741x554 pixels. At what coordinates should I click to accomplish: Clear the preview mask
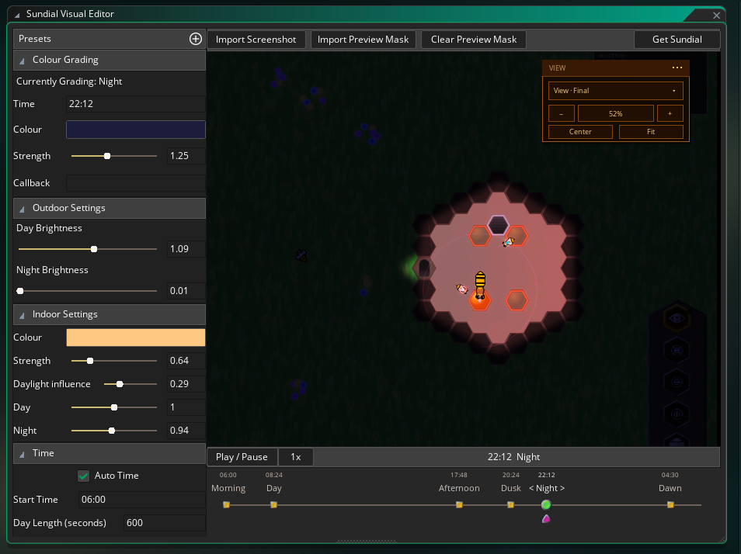point(474,40)
